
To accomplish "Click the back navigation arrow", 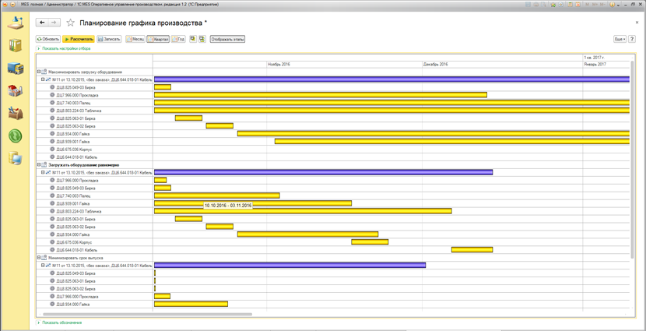I will (43, 23).
